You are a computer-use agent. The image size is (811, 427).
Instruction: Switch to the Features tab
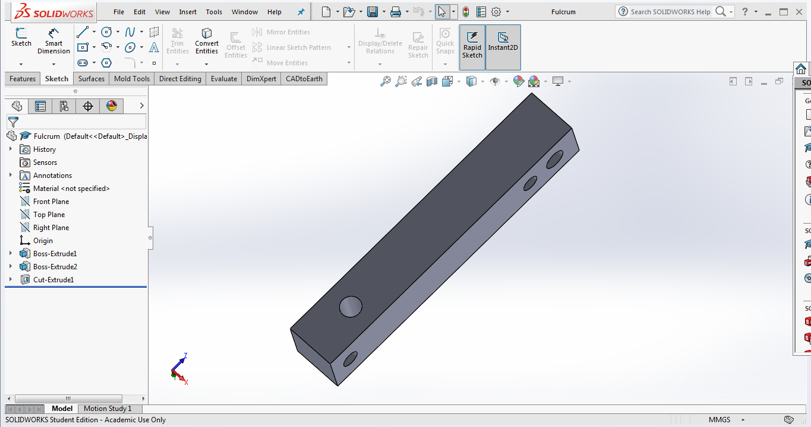[23, 79]
